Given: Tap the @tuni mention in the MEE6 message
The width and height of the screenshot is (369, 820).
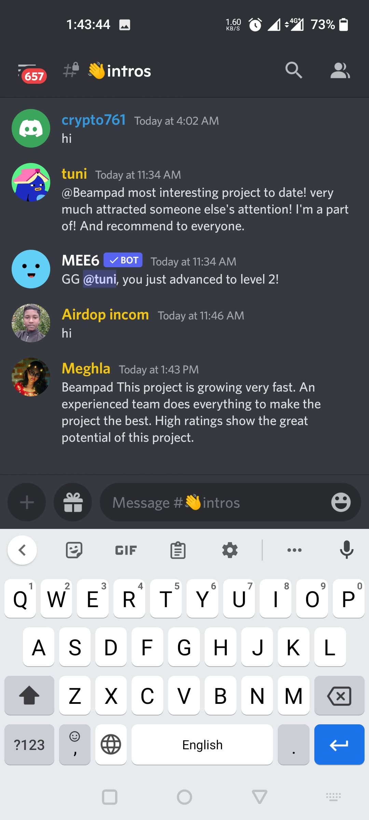Looking at the screenshot, I should pos(100,279).
